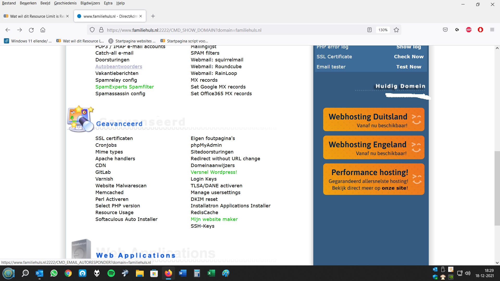500x281 pixels.
Task: Open the Webhosting Engeland banner
Action: click(x=374, y=147)
